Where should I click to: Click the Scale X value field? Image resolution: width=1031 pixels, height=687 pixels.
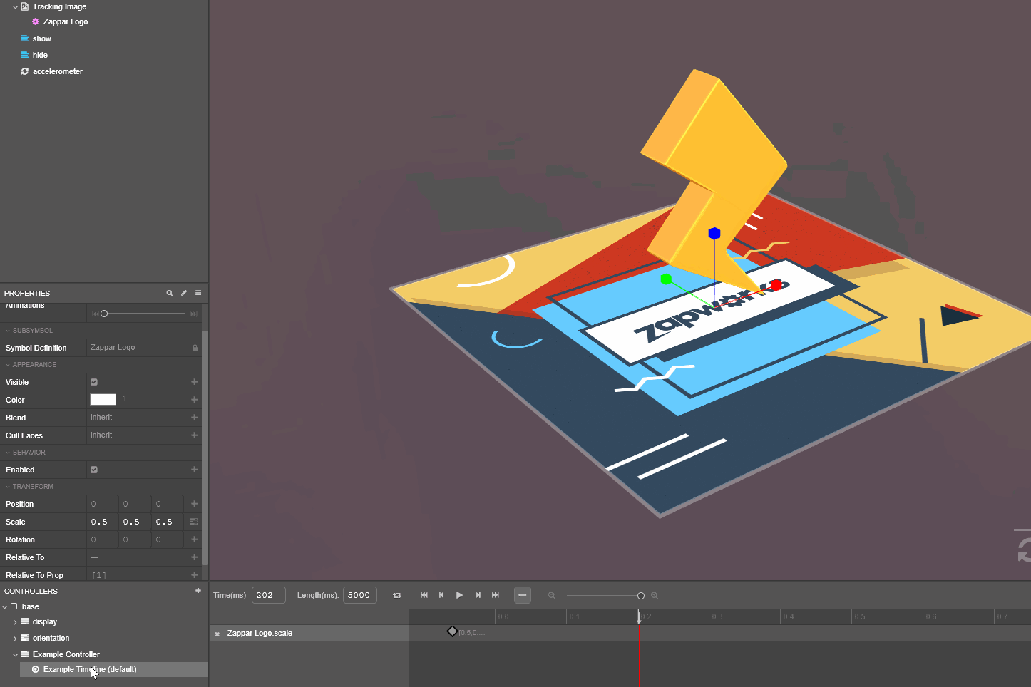[x=103, y=522]
